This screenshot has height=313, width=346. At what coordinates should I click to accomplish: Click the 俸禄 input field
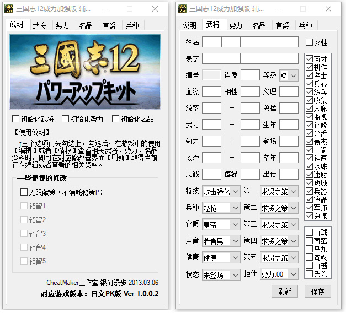(x=250, y=174)
